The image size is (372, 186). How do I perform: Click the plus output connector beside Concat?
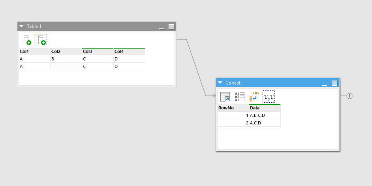coord(349,96)
